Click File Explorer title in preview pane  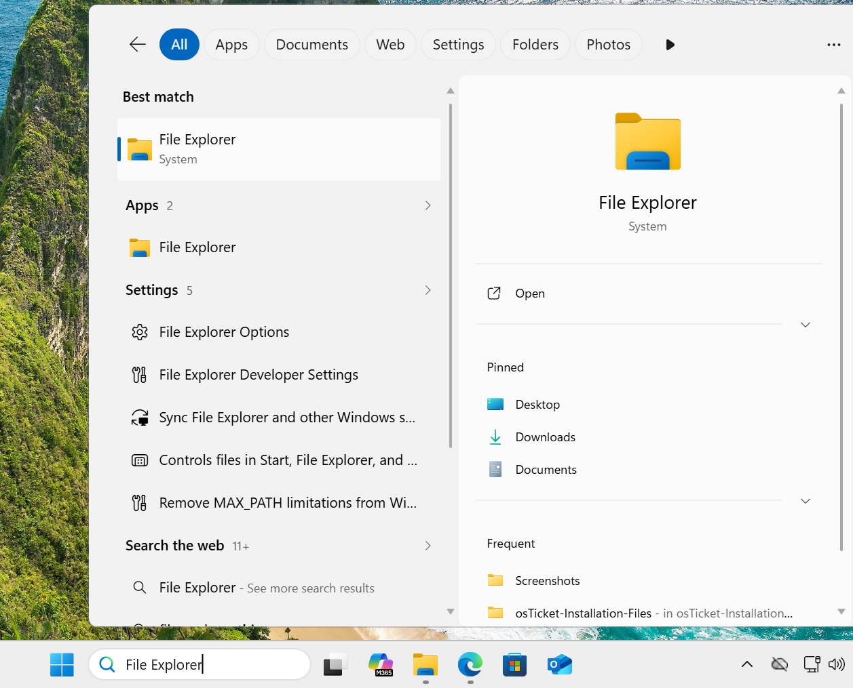coord(647,203)
